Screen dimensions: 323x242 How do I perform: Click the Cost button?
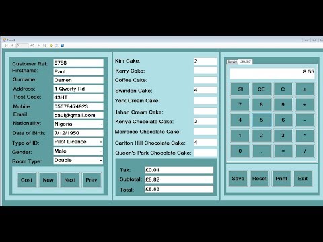click(26, 180)
